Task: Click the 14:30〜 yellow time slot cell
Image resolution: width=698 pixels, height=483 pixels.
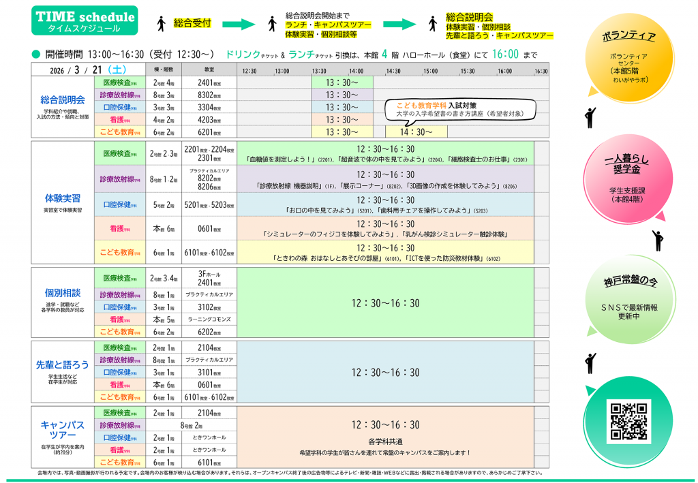Action: coord(416,131)
